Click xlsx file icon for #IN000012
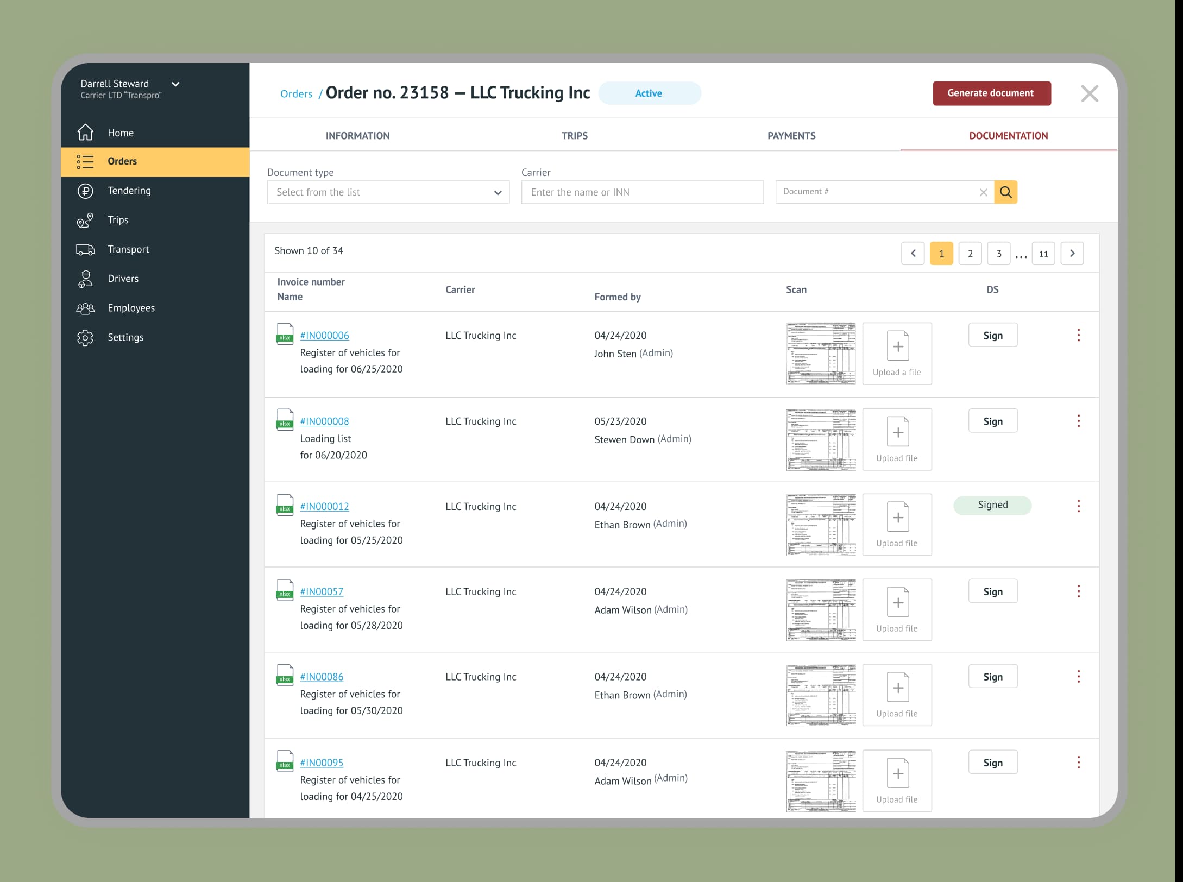Screen dimensions: 1183x882 [285, 505]
